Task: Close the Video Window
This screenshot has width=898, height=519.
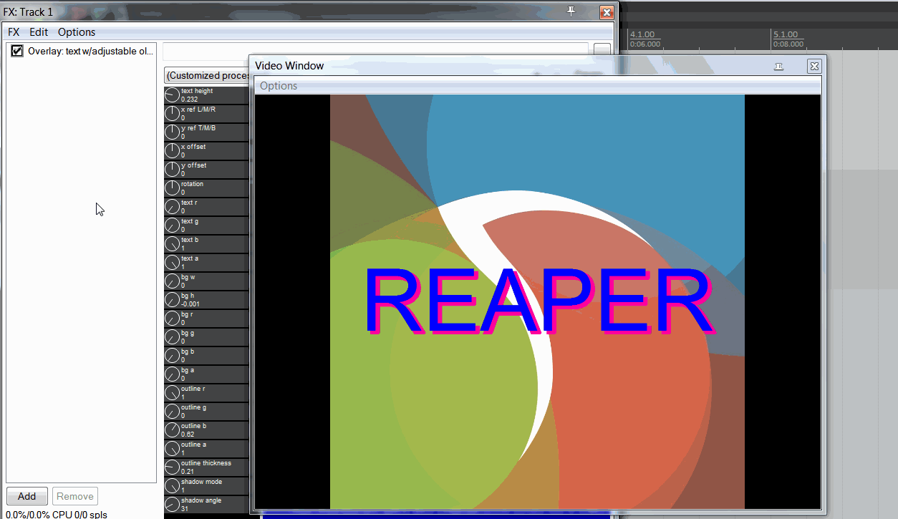Action: click(x=814, y=66)
